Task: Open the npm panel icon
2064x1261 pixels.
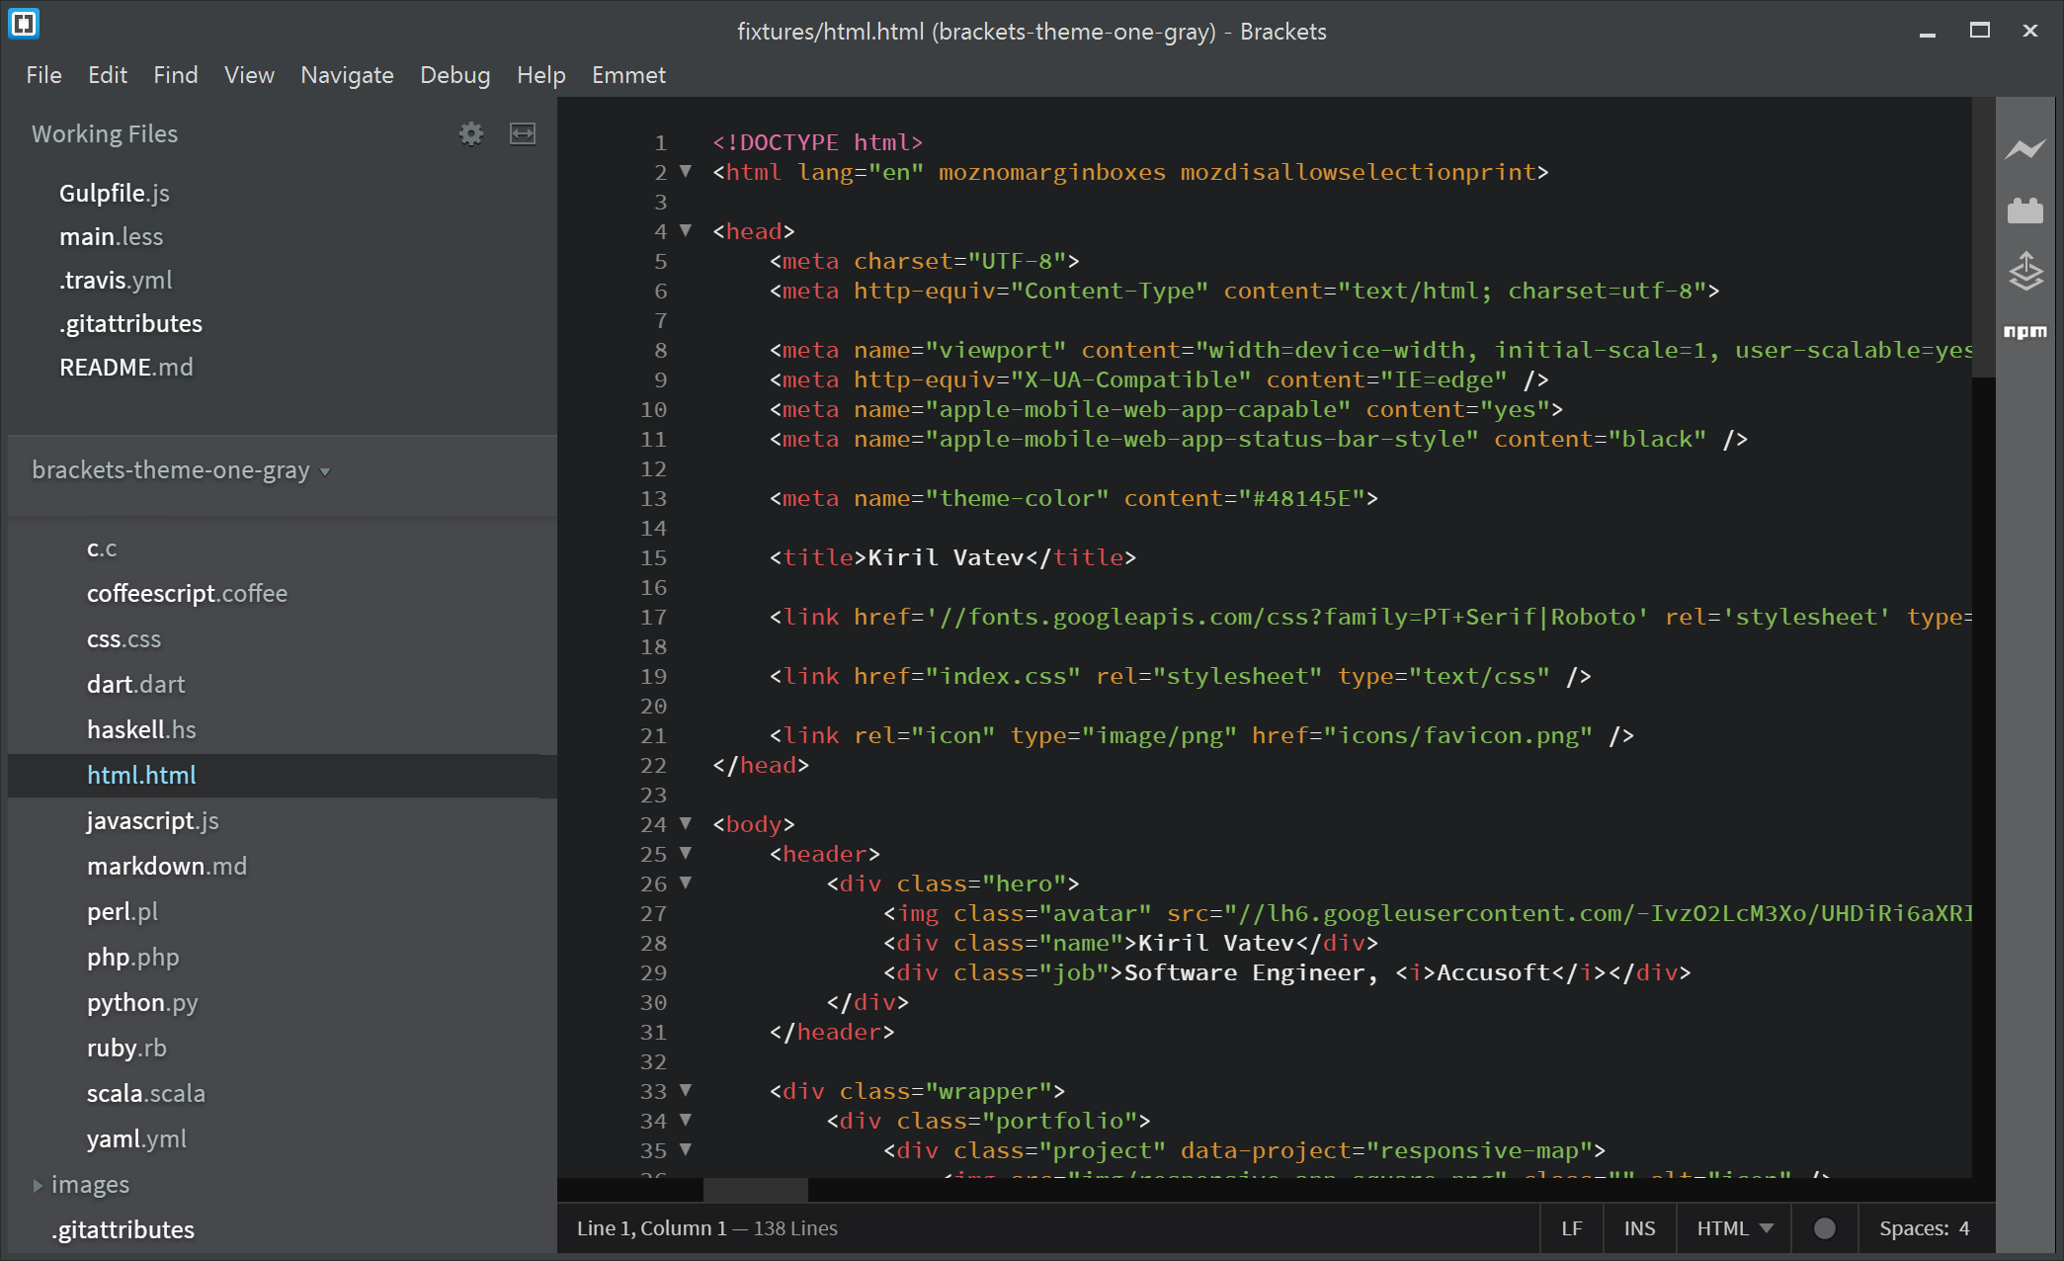Action: coord(2025,332)
